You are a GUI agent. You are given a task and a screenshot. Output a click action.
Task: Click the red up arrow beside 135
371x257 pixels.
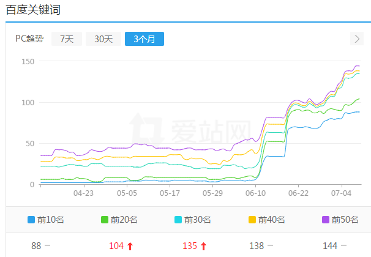[x=204, y=246]
